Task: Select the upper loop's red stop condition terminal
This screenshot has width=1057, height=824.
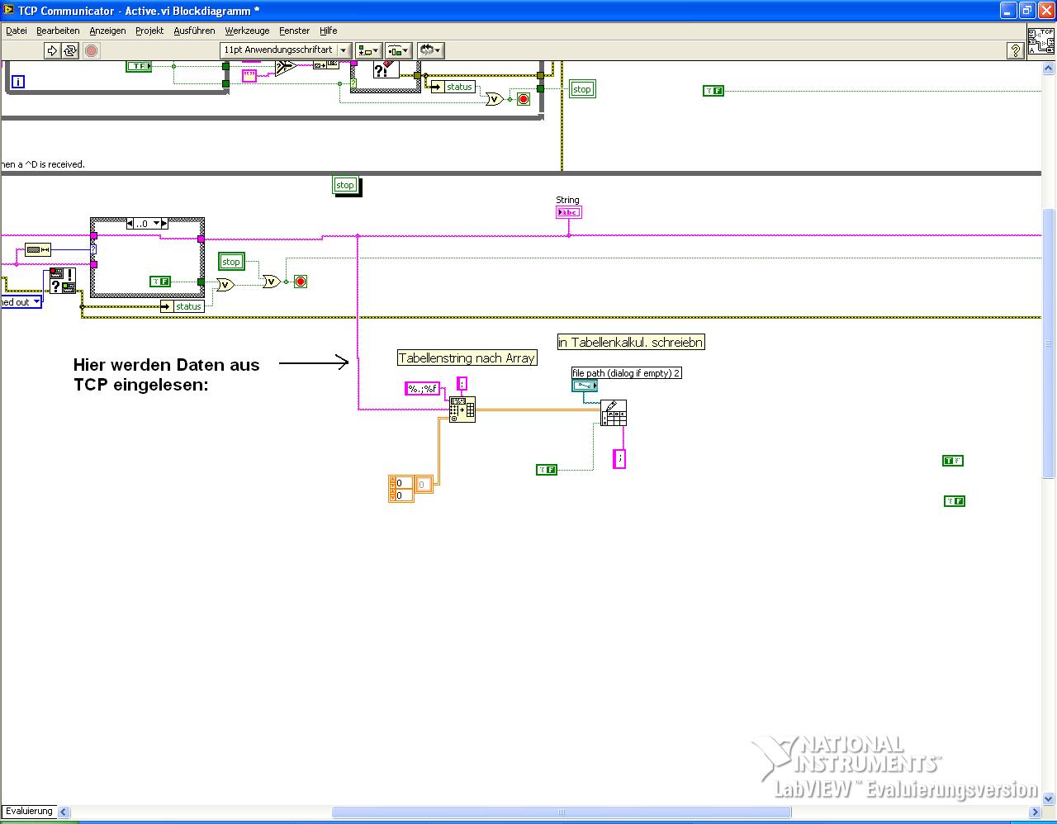Action: click(x=523, y=99)
